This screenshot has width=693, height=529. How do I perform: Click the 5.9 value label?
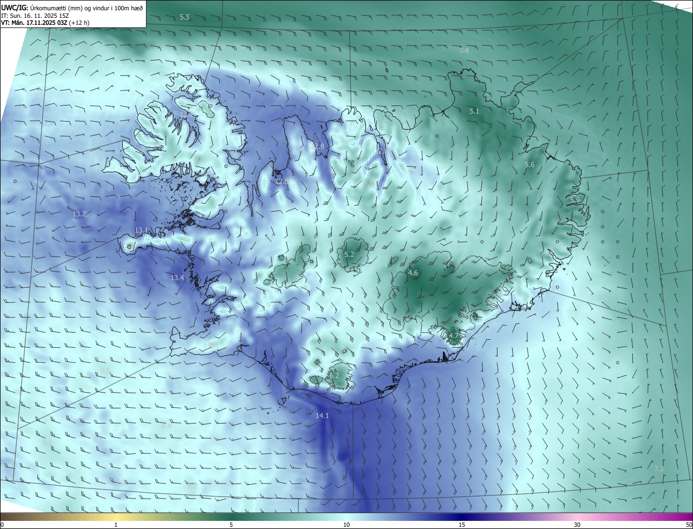tap(575, 200)
